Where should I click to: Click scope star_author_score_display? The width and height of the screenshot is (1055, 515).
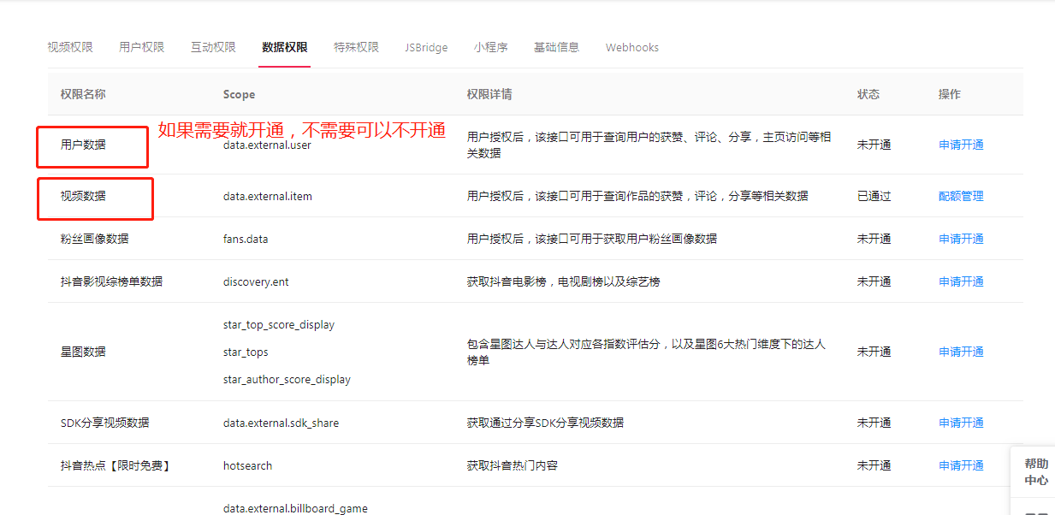point(287,379)
